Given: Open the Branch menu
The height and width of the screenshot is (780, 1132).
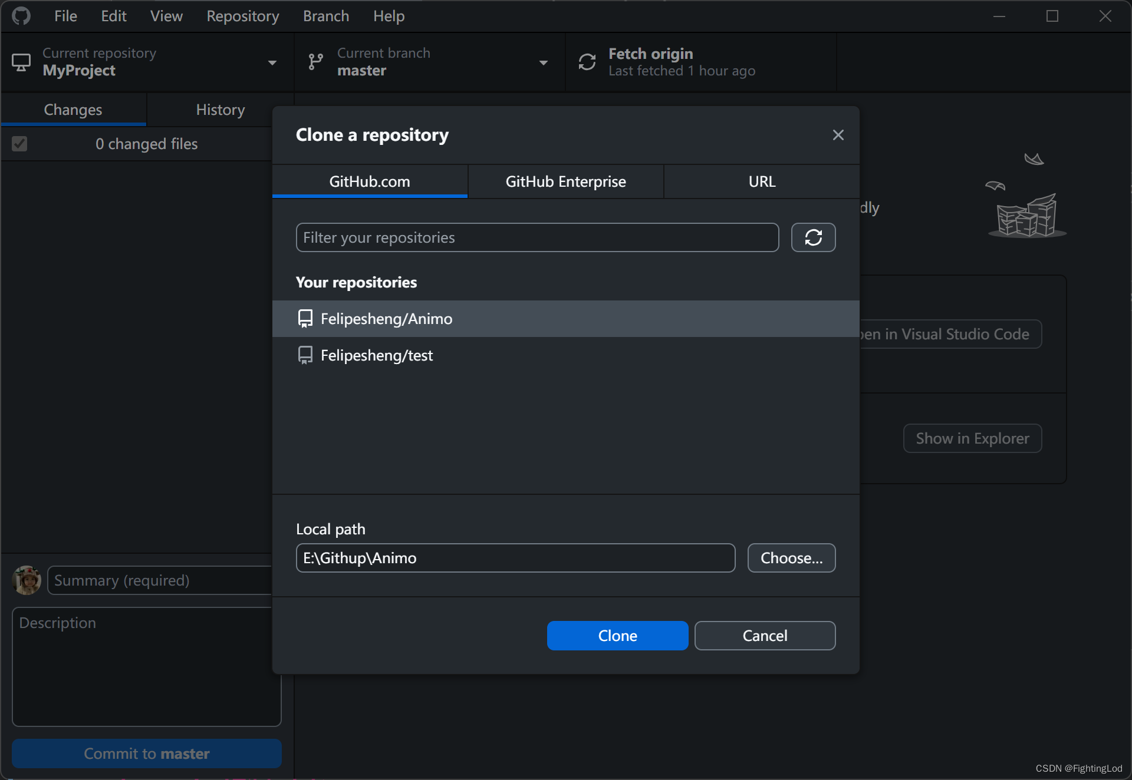Looking at the screenshot, I should pos(326,16).
